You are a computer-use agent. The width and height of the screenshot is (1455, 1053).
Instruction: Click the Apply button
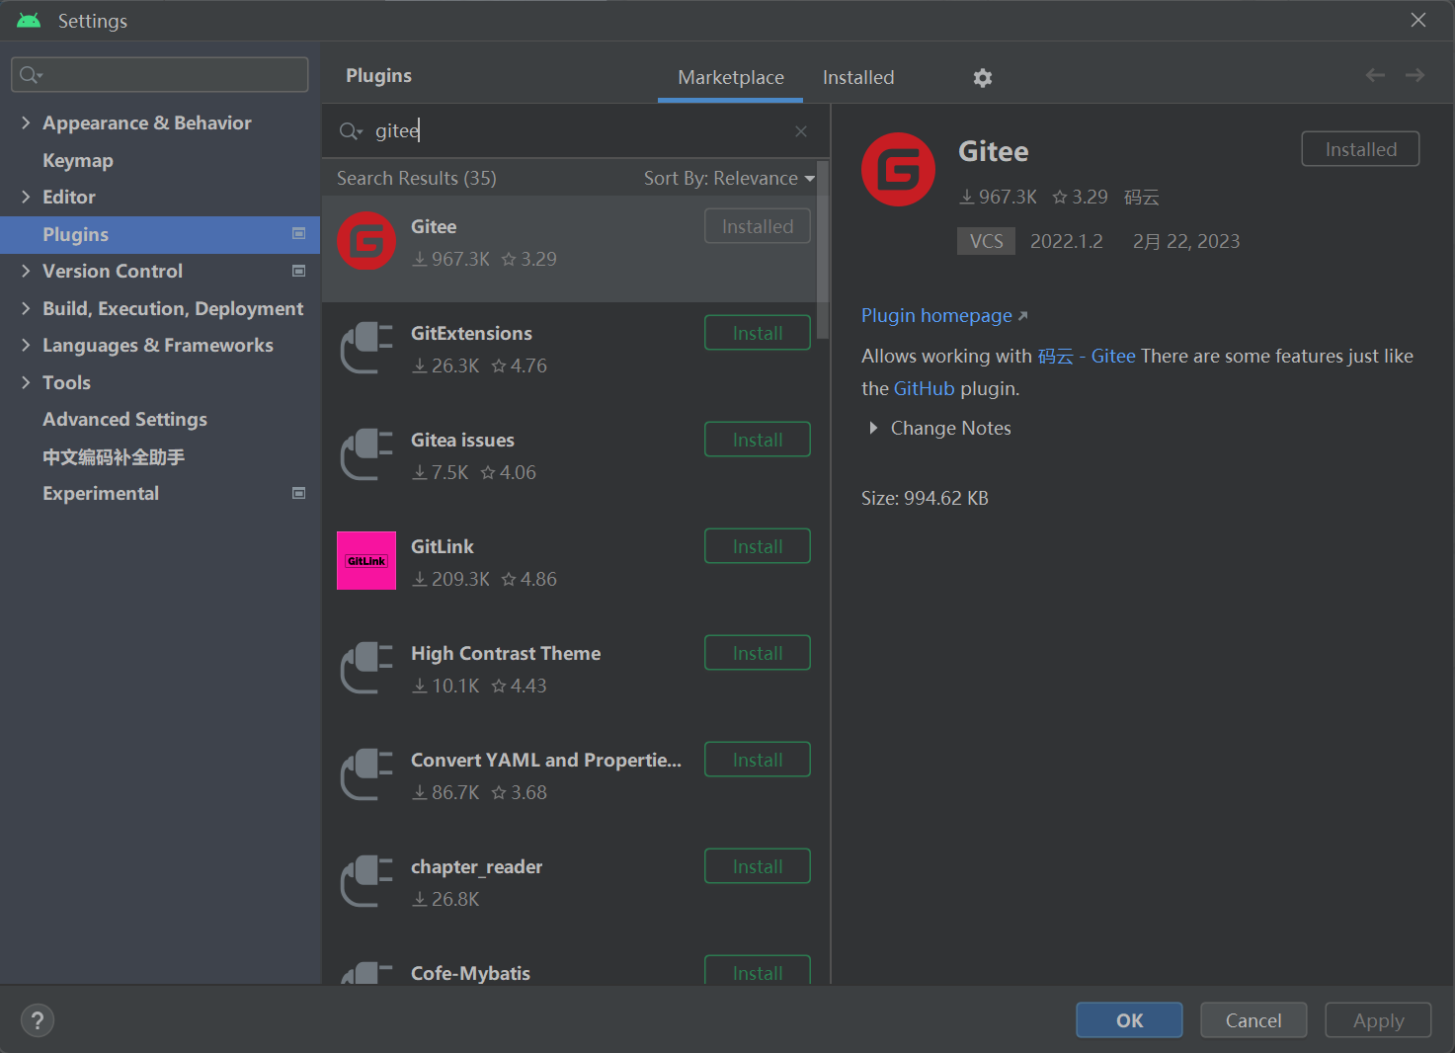tap(1378, 1020)
